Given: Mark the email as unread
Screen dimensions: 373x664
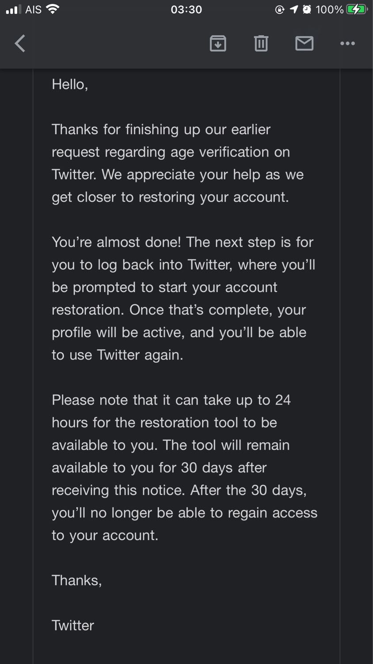Looking at the screenshot, I should click(x=304, y=43).
